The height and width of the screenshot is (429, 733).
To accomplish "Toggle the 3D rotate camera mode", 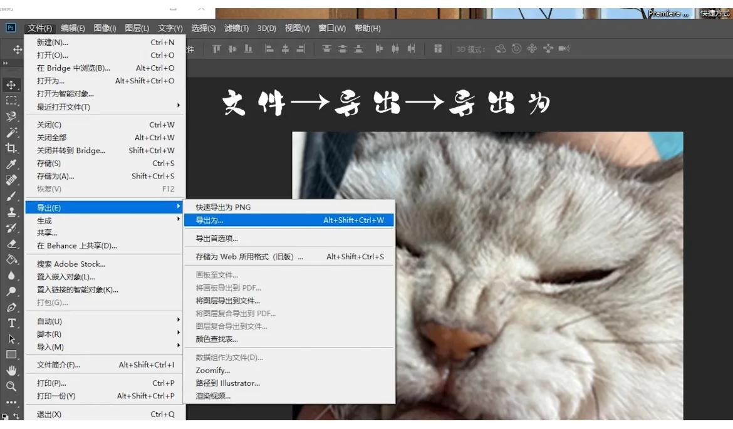I will click(x=501, y=48).
